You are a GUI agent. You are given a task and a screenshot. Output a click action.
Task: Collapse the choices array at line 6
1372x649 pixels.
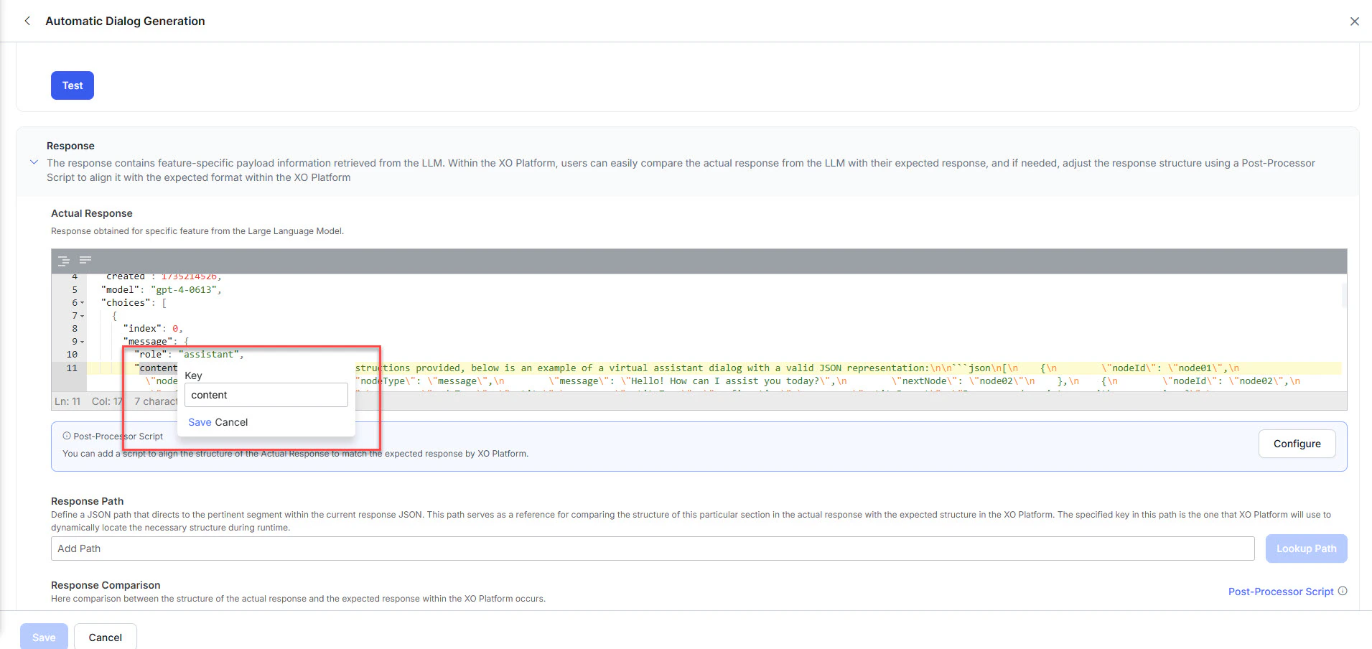click(x=81, y=302)
